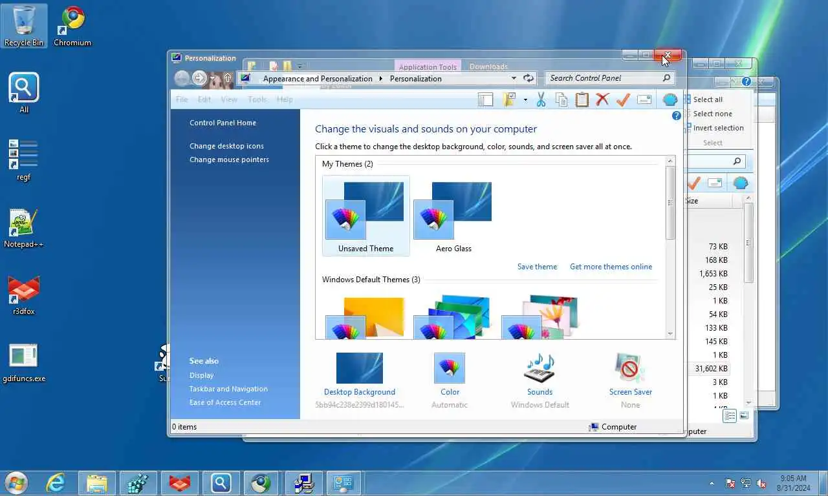Select the Aero Glass theme

453,216
